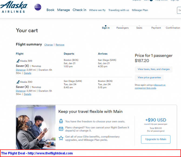Click the Change flight summary link
This screenshot has height=157, width=181.
[48, 45]
